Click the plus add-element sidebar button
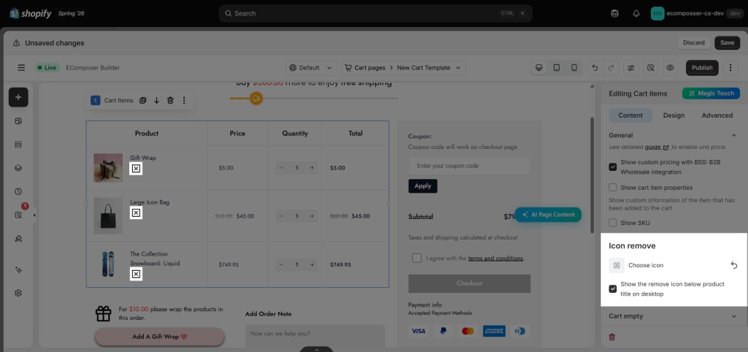The width and height of the screenshot is (748, 352). (18, 97)
